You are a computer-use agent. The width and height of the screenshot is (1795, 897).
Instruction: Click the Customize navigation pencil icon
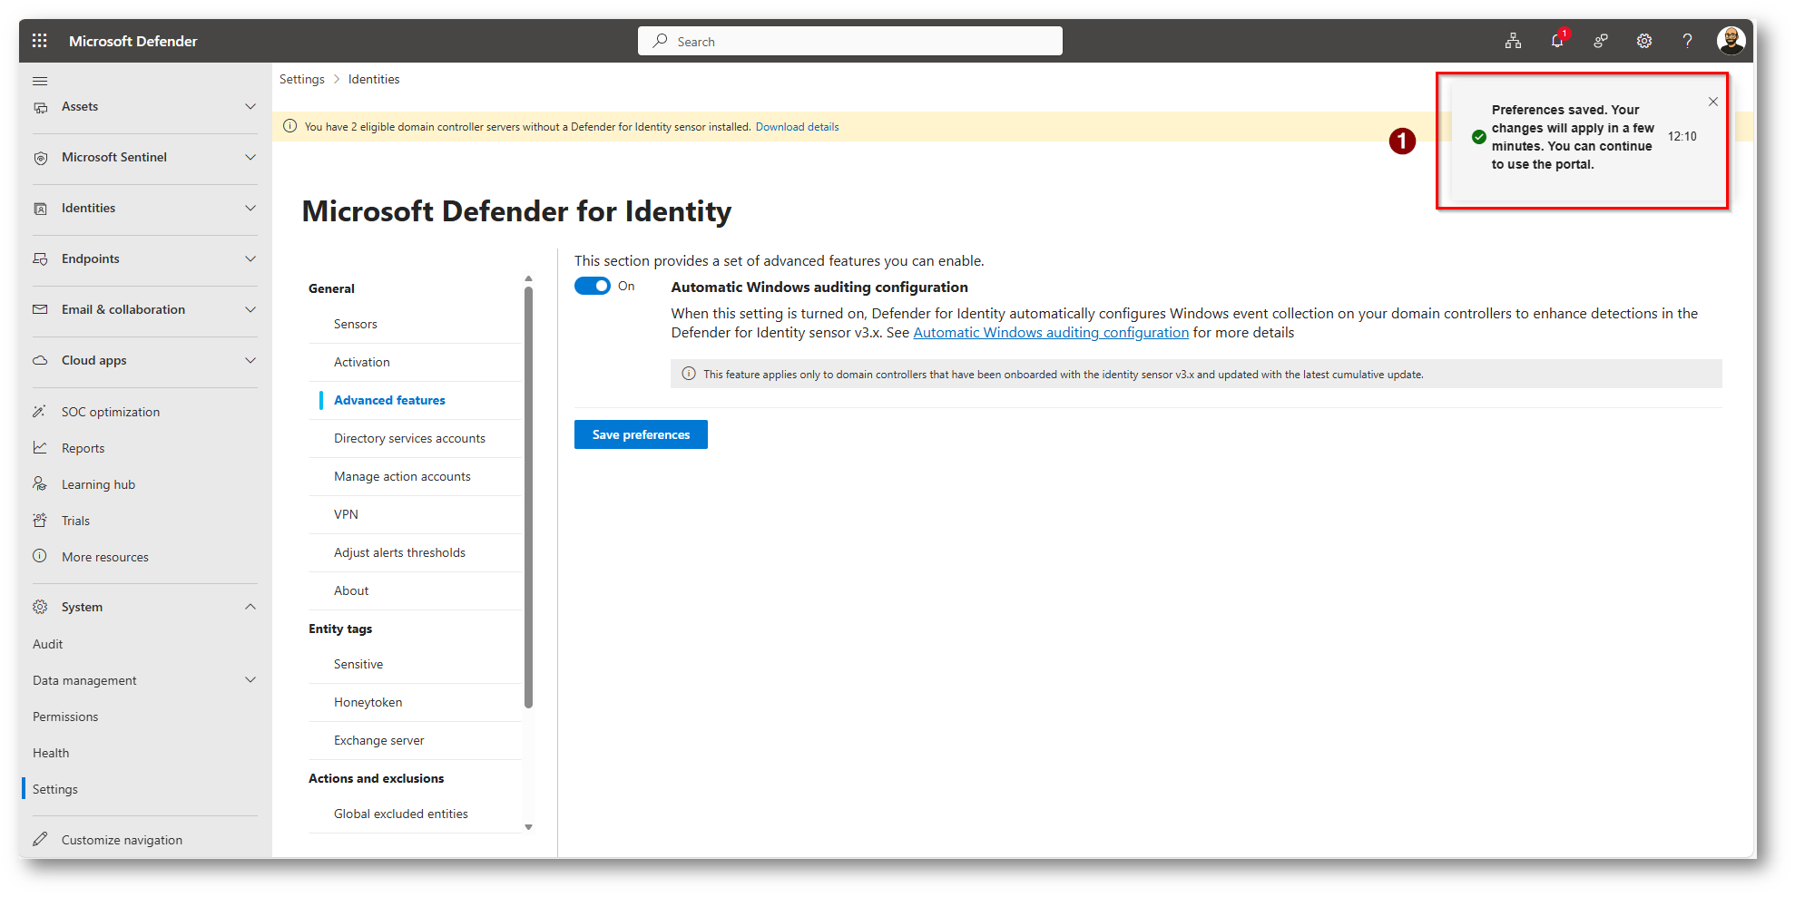coord(40,840)
